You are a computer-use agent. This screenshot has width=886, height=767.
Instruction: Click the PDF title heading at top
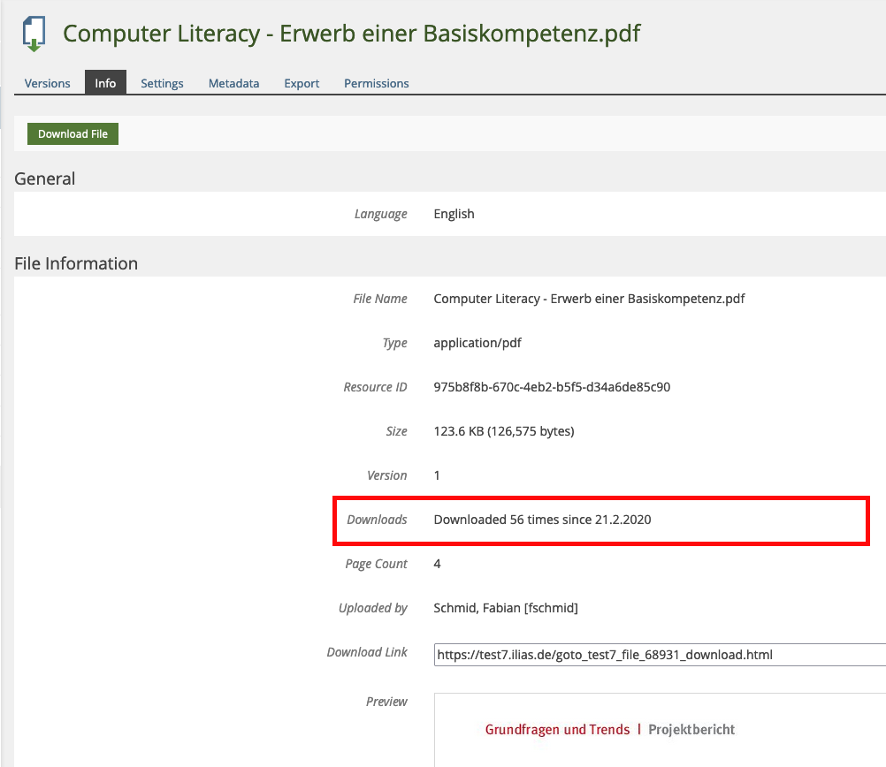[x=351, y=34]
